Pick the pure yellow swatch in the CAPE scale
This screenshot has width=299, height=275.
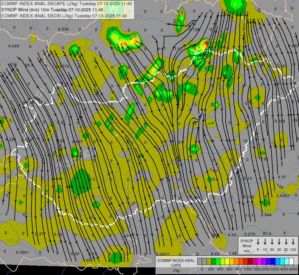(x=227, y=261)
